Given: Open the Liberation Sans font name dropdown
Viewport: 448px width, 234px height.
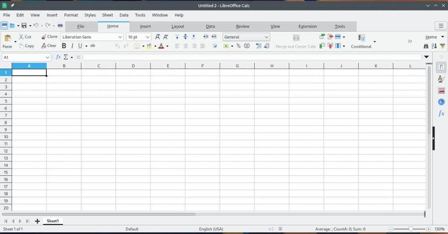Looking at the screenshot, I should click(120, 37).
